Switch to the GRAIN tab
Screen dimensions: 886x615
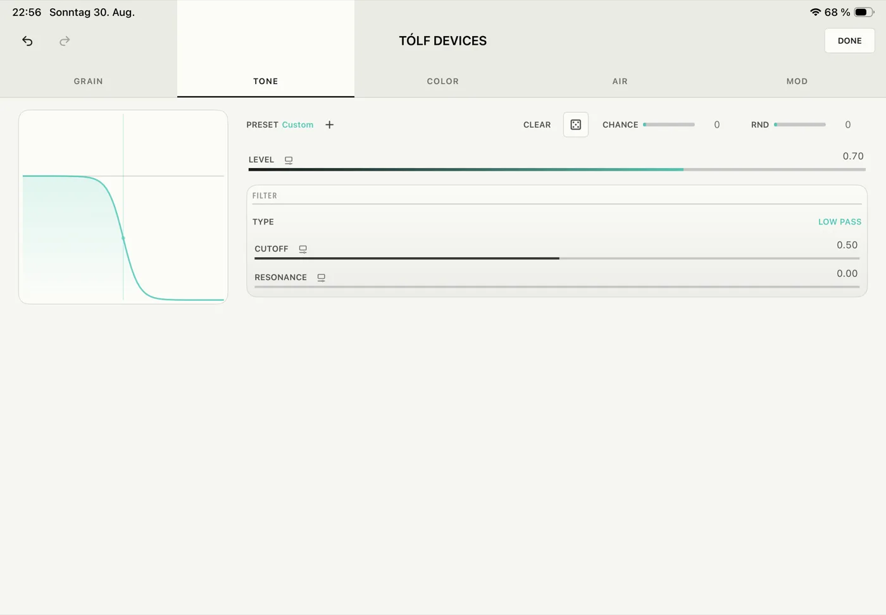89,81
